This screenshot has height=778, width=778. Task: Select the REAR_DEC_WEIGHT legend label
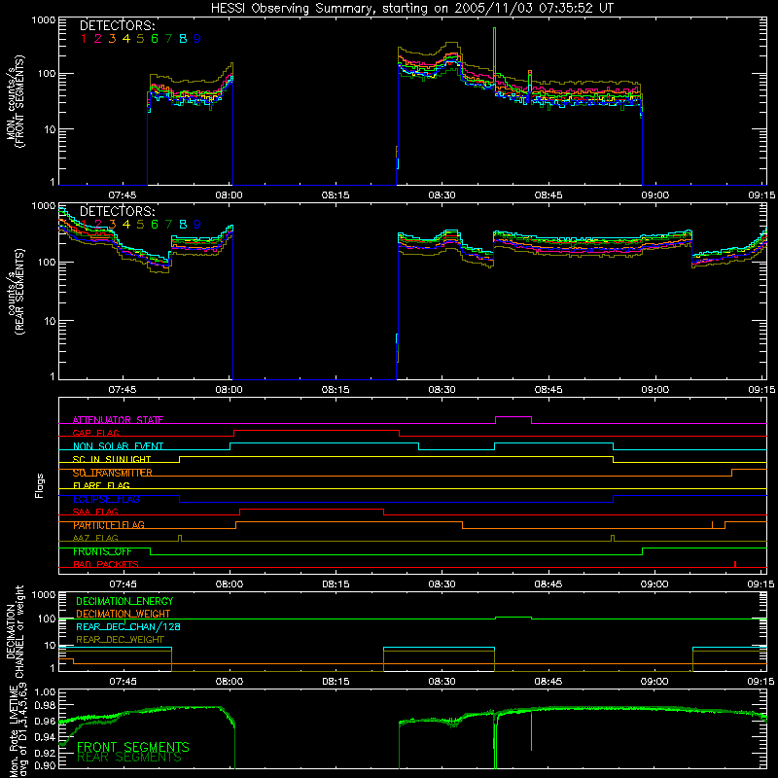(120, 640)
